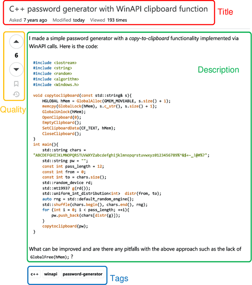
Task: Select the password-generator tag
Action: (x=82, y=274)
